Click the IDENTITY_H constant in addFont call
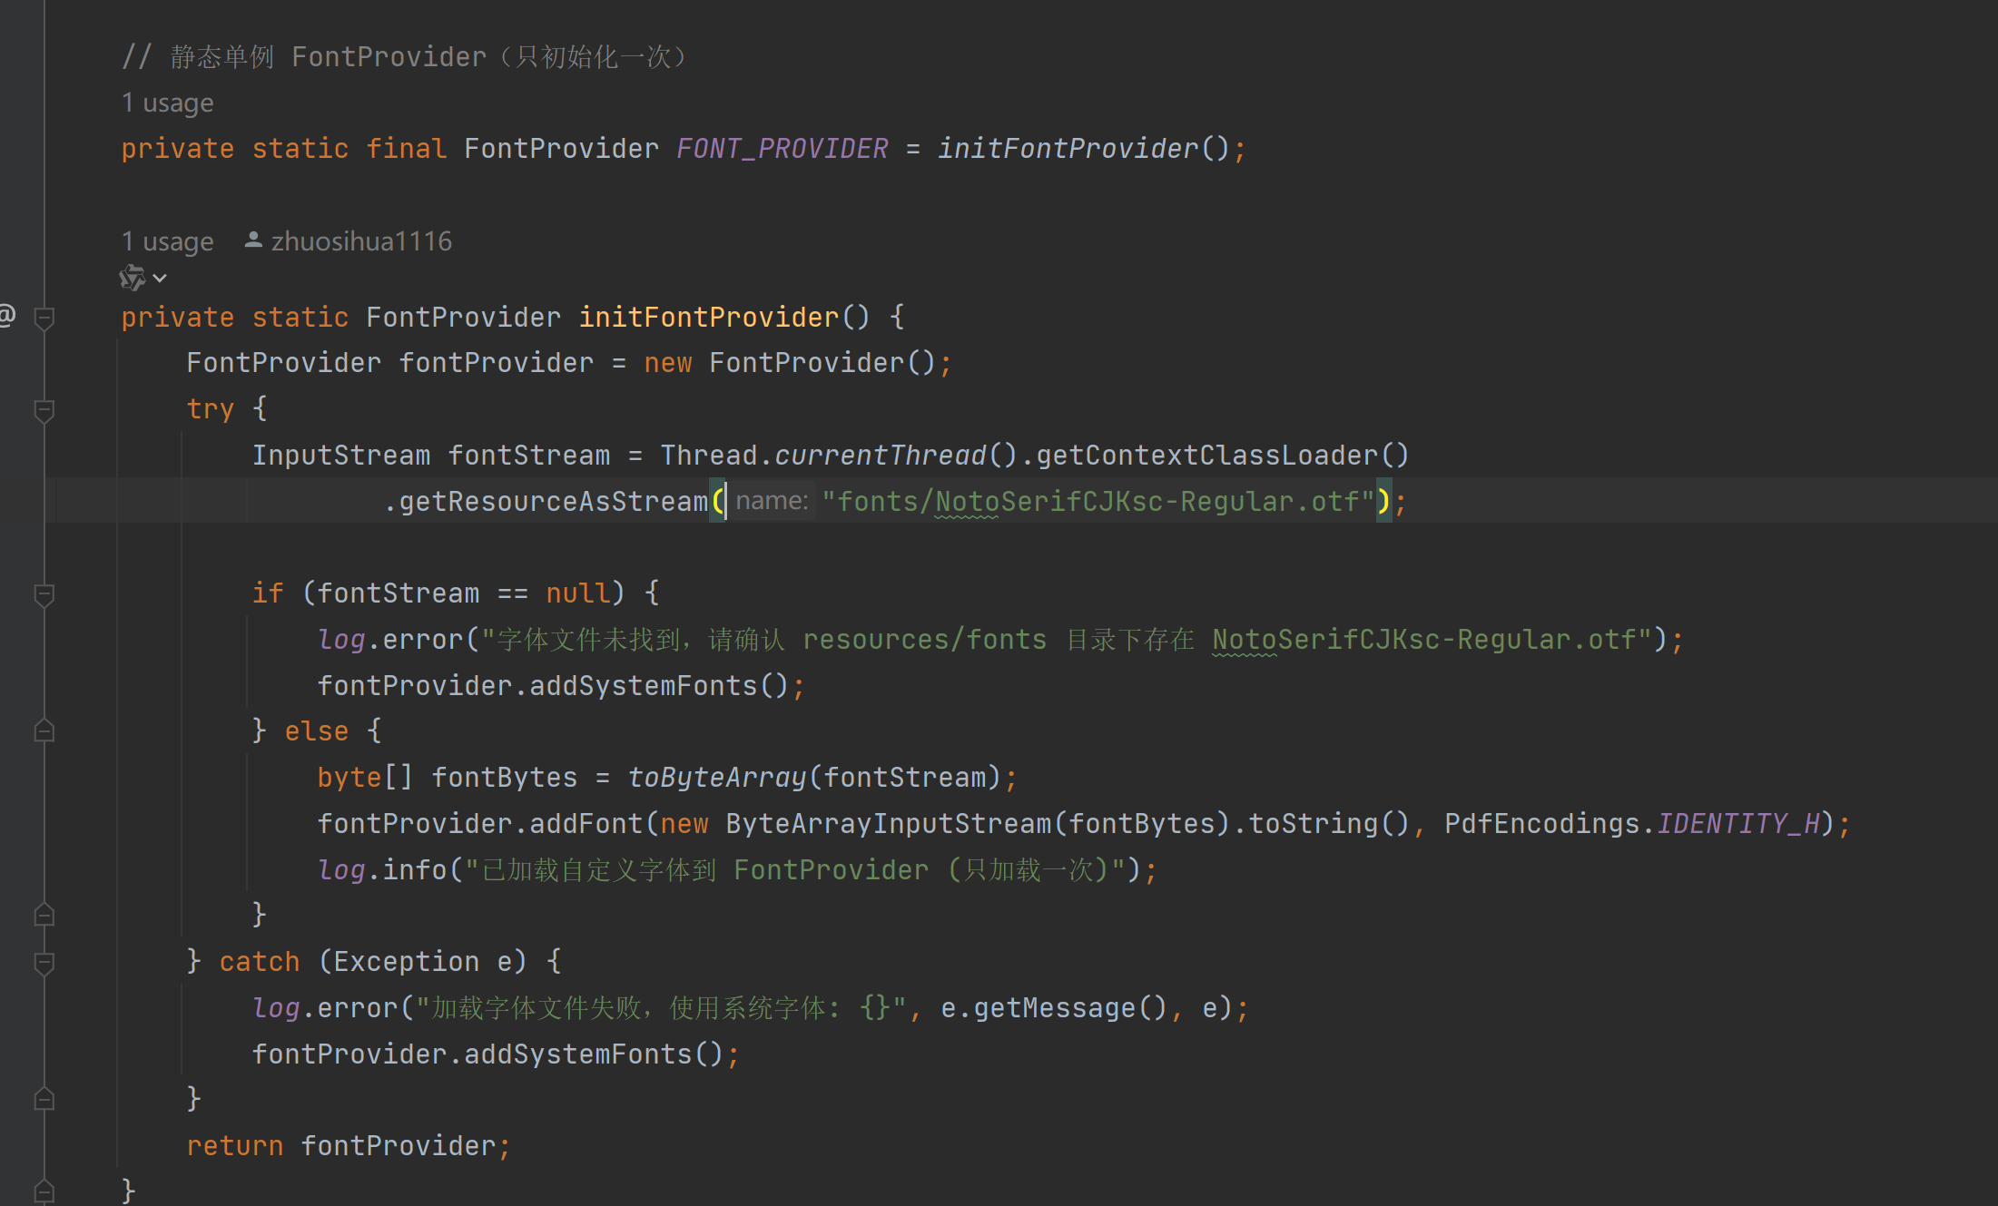Image resolution: width=1998 pixels, height=1206 pixels. (1738, 823)
